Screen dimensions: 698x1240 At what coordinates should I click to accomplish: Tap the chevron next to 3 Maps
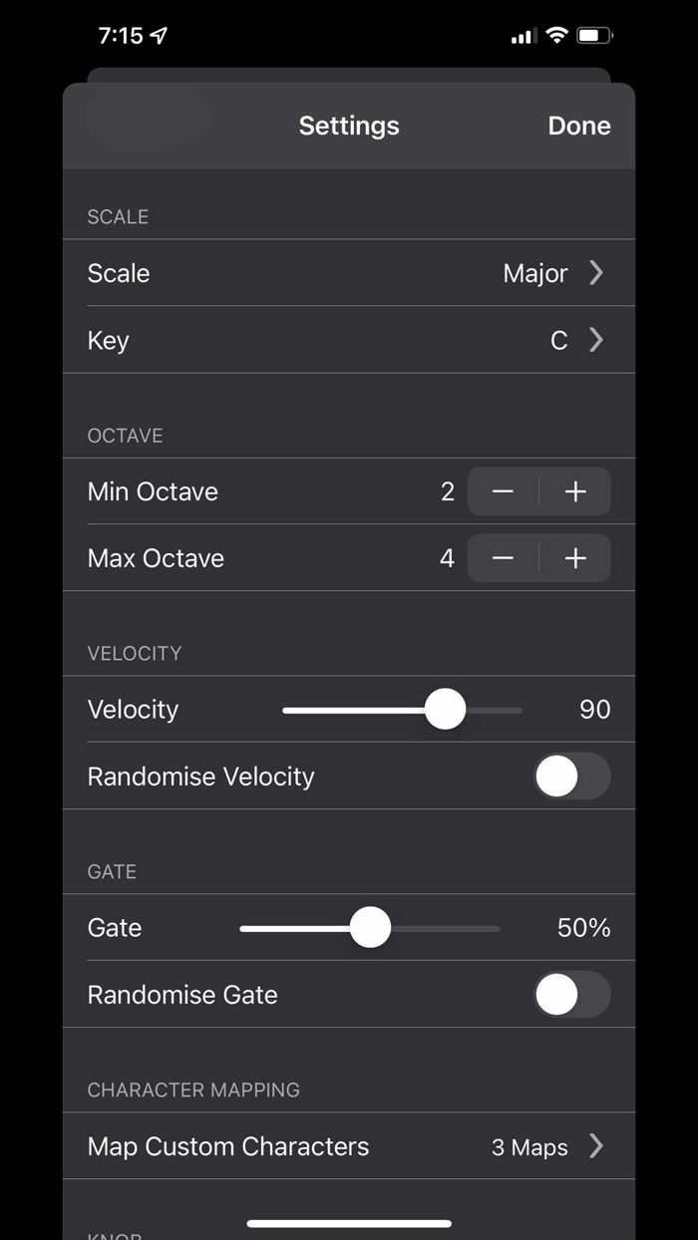(595, 1146)
